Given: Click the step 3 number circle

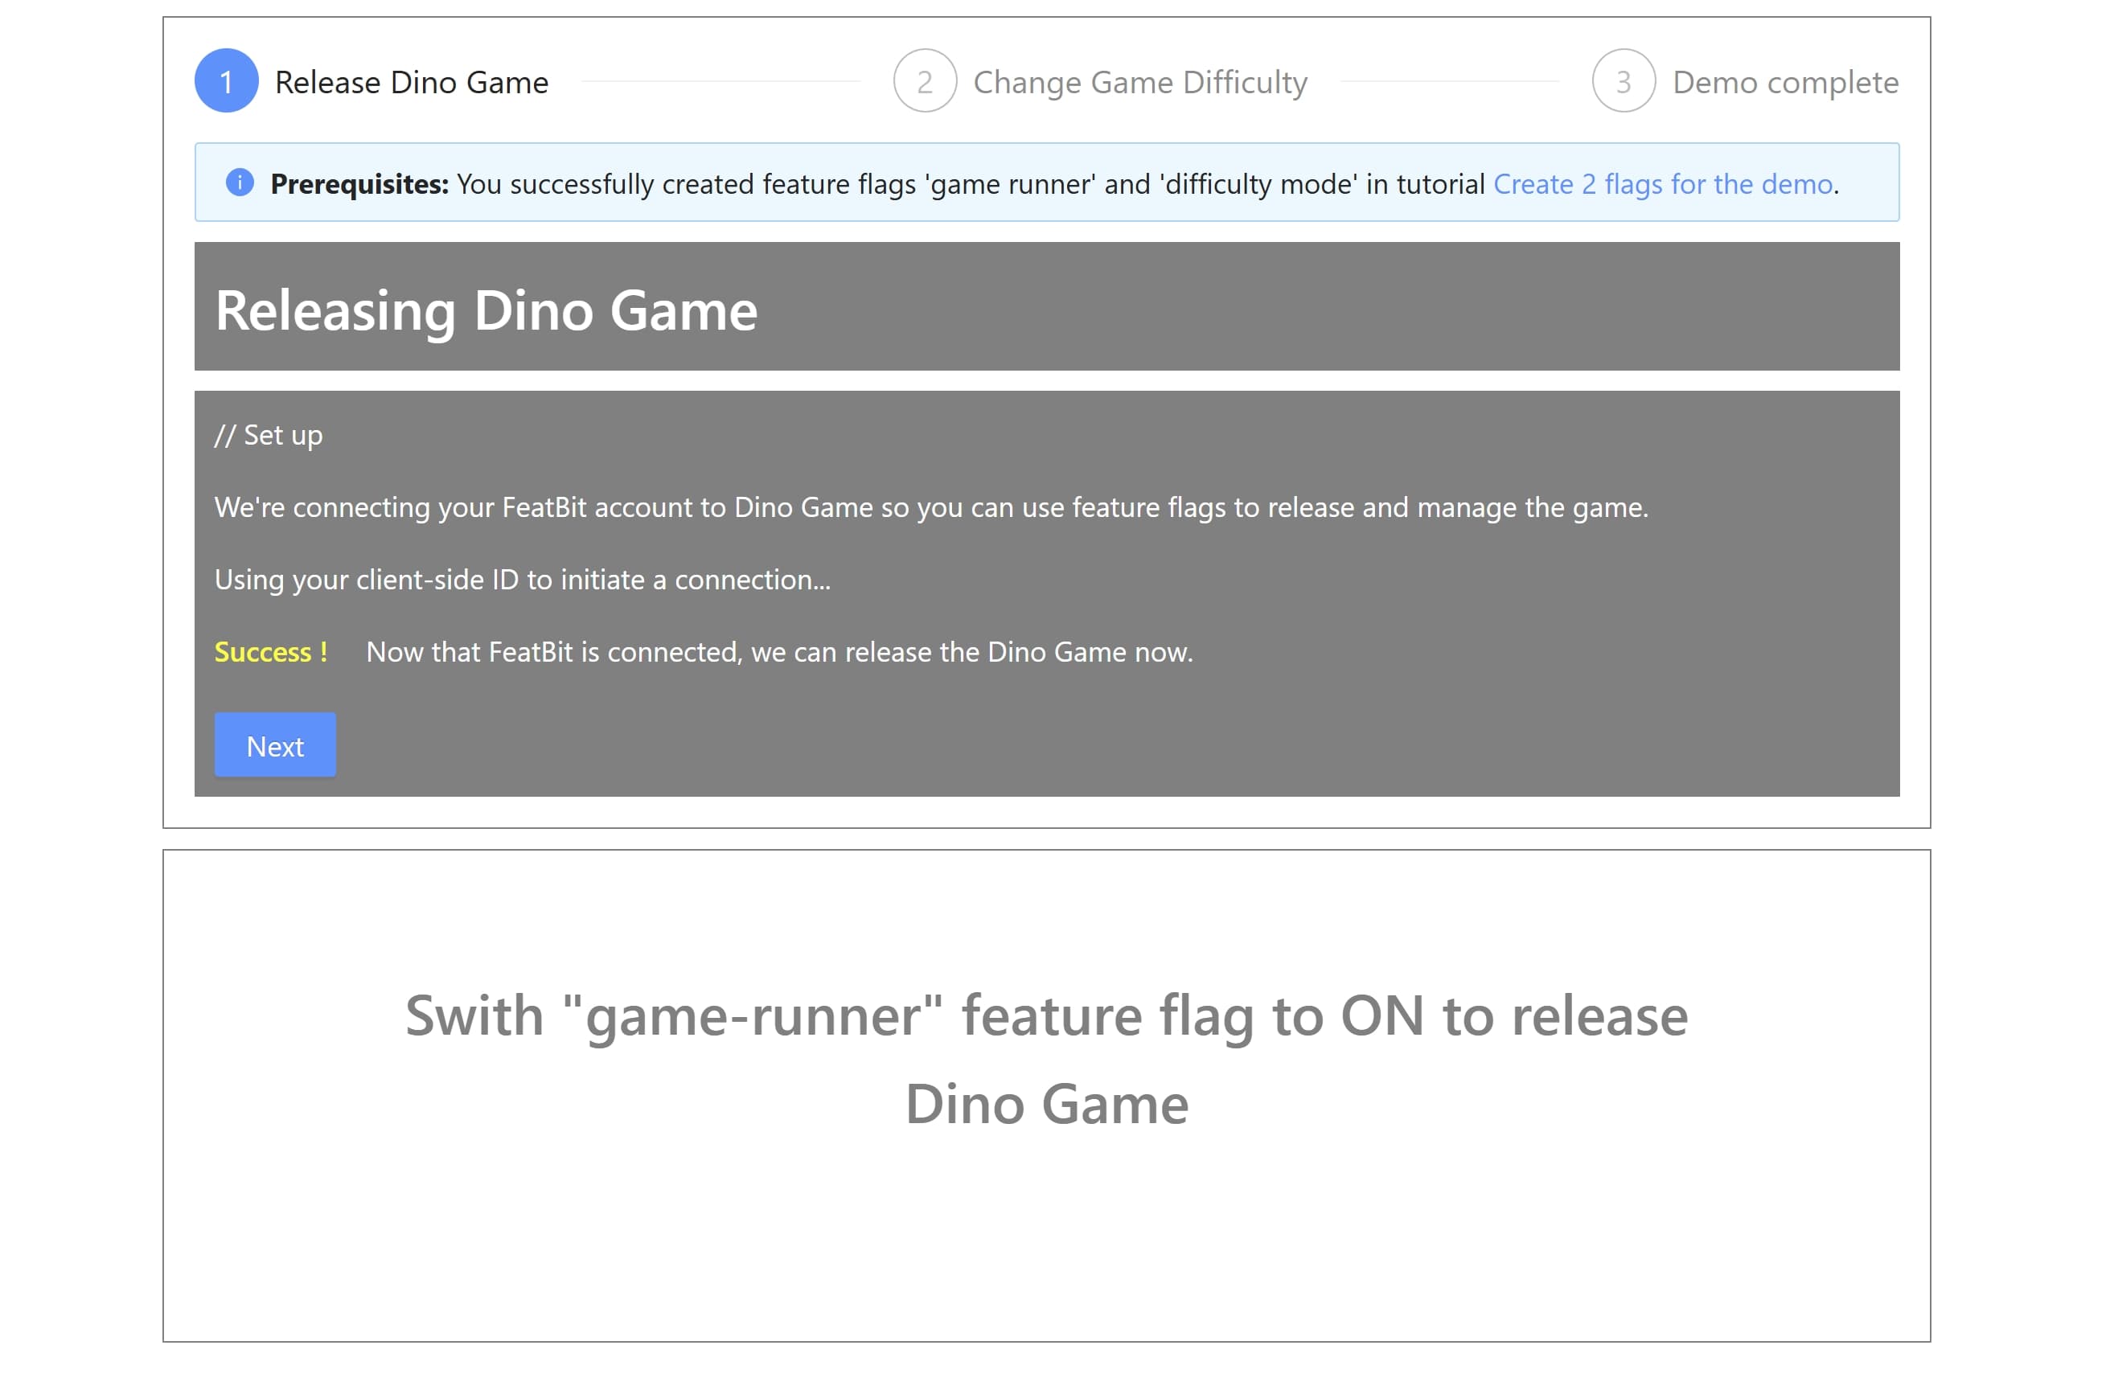Looking at the screenshot, I should click(x=1624, y=81).
